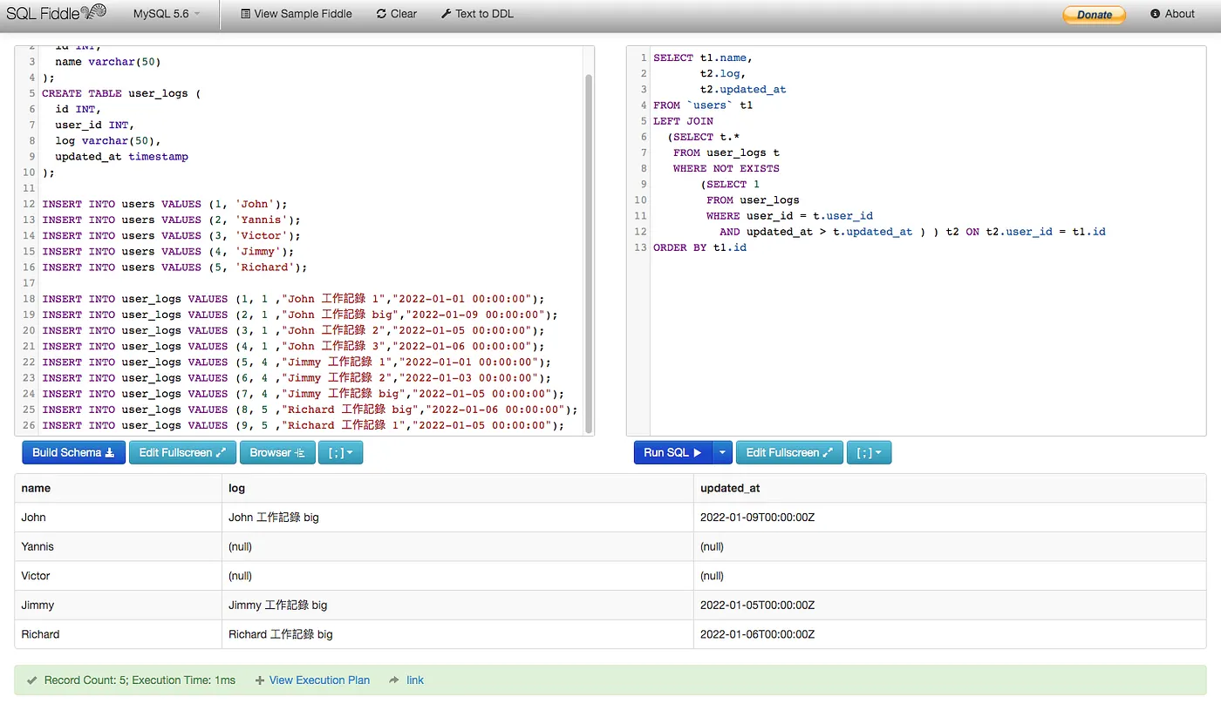Open query editor in Edit Fullscreen

[789, 453]
